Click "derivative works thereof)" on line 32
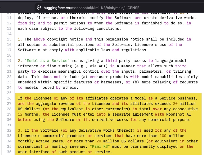This screenshot has width=204, height=155. click(x=107, y=130)
